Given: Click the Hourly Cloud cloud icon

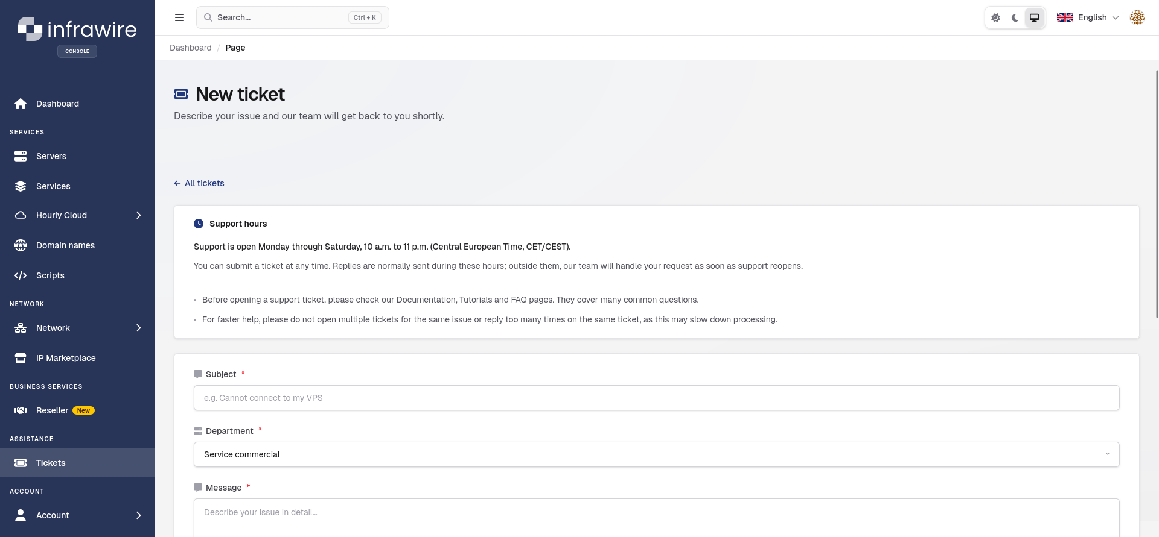Looking at the screenshot, I should [21, 215].
